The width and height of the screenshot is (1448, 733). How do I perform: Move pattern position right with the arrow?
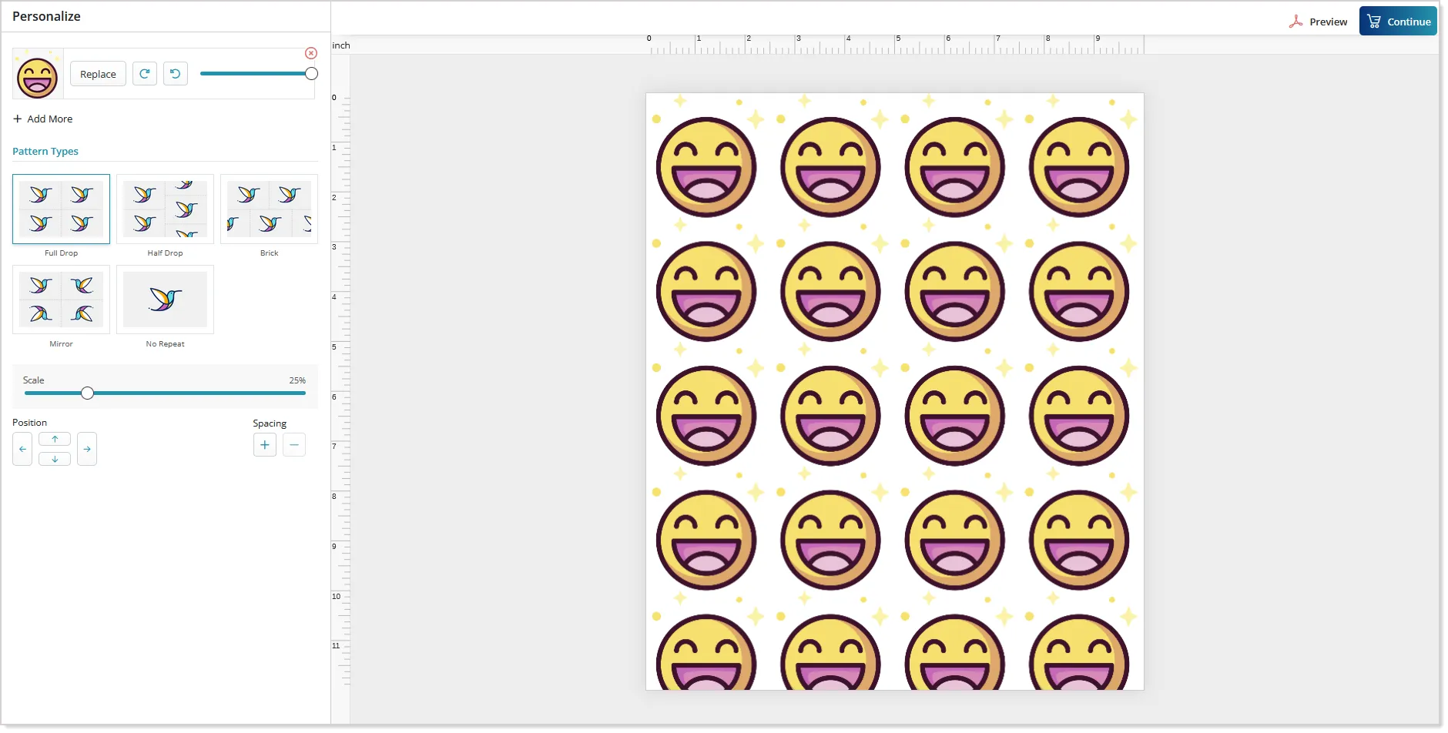(87, 449)
